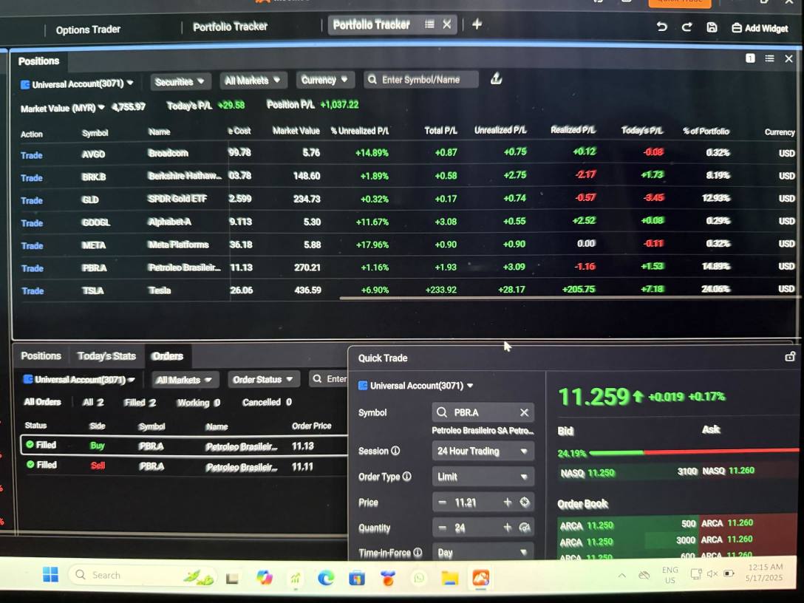Clear the PBR.A symbol with X
The width and height of the screenshot is (804, 603).
[524, 412]
